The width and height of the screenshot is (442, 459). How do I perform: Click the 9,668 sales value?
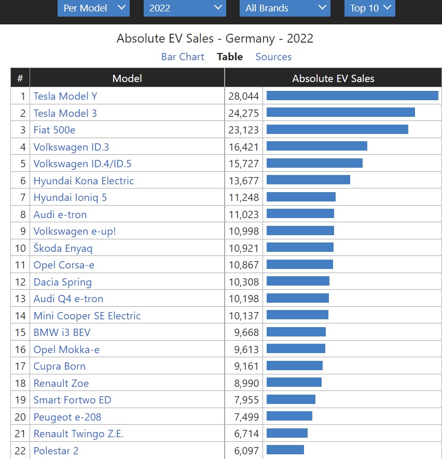(x=246, y=332)
